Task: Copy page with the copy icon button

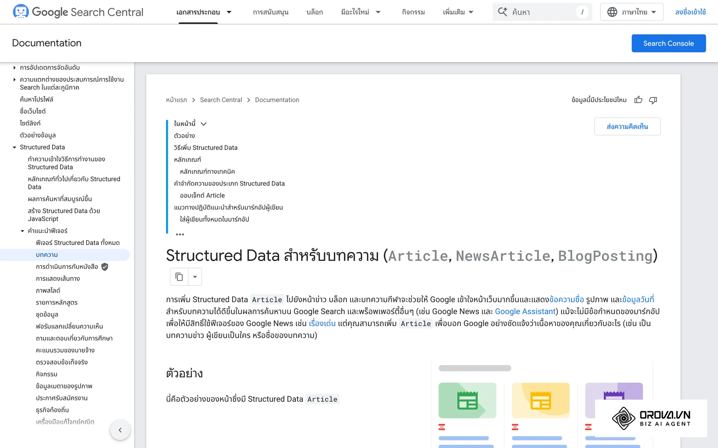Action: (179, 277)
